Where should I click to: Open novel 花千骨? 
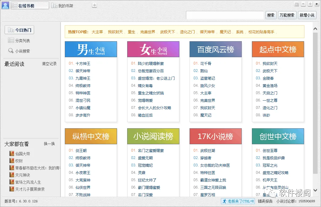(x=206, y=64)
